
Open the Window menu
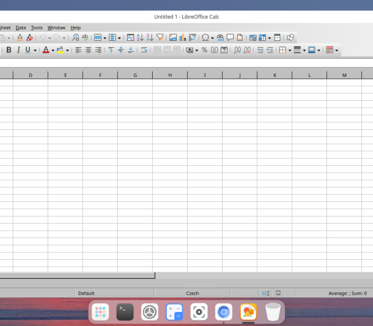tap(57, 27)
